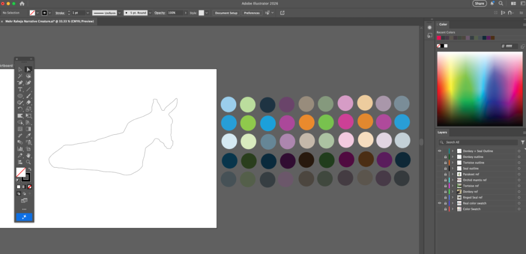Select the Hand tool

pos(29,155)
